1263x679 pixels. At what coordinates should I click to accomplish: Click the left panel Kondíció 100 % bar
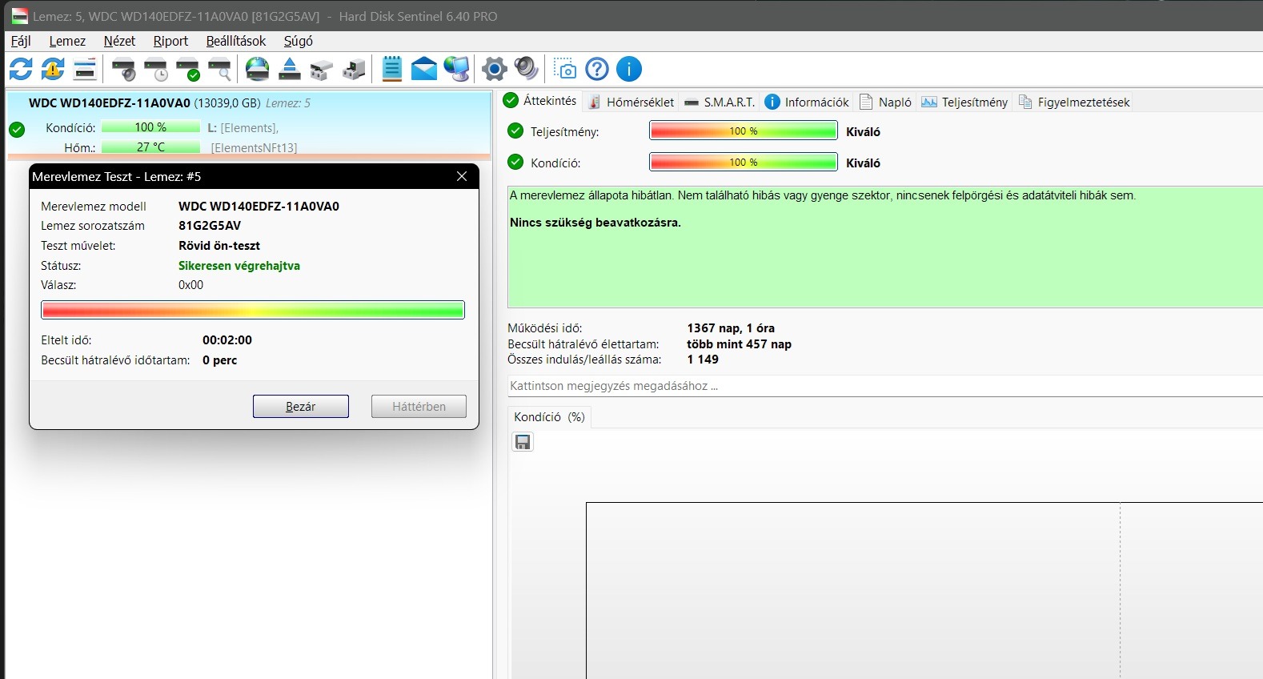point(150,127)
